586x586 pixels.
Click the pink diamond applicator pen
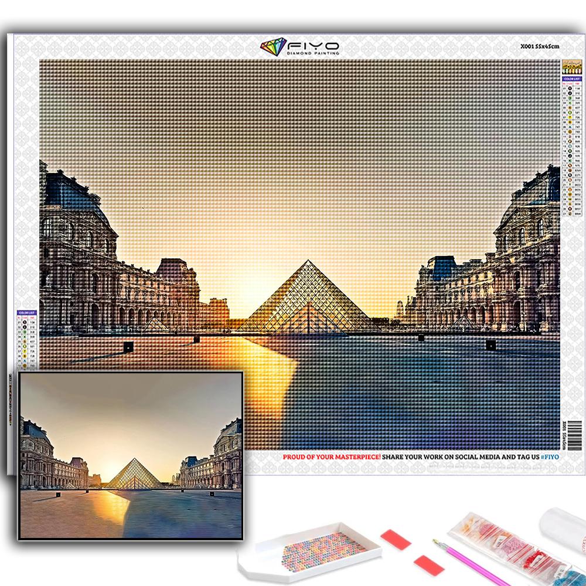(469, 562)
